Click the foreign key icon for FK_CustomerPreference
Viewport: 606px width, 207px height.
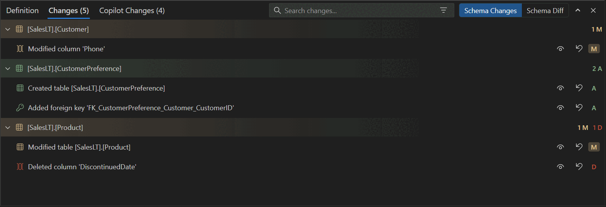click(x=20, y=108)
